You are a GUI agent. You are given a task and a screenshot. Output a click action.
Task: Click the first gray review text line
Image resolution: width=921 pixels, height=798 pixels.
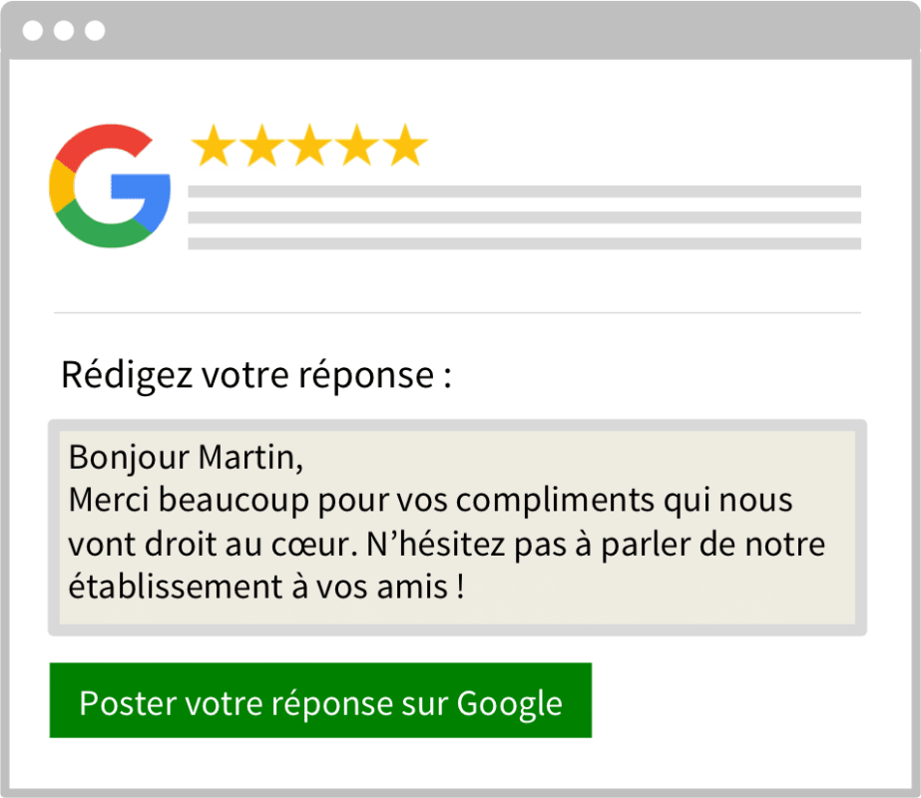point(524,191)
